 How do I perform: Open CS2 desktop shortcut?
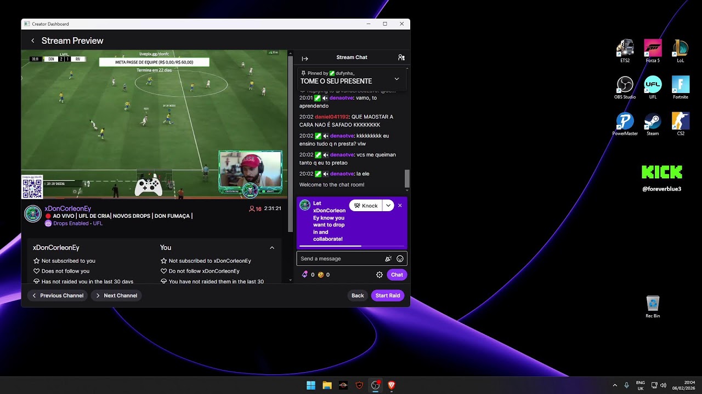pyautogui.click(x=680, y=124)
